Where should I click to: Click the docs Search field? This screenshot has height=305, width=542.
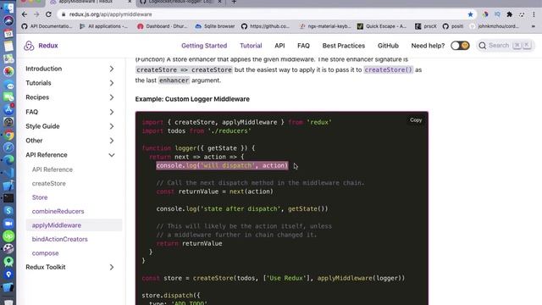506,46
